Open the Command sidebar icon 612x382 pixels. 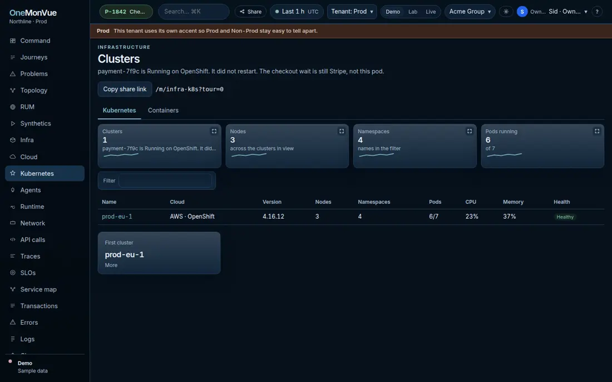tap(12, 41)
